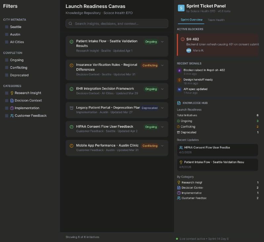The height and width of the screenshot is (242, 264).
Task: Open HIPAA Consent Flow recent update card
Action: point(218,150)
